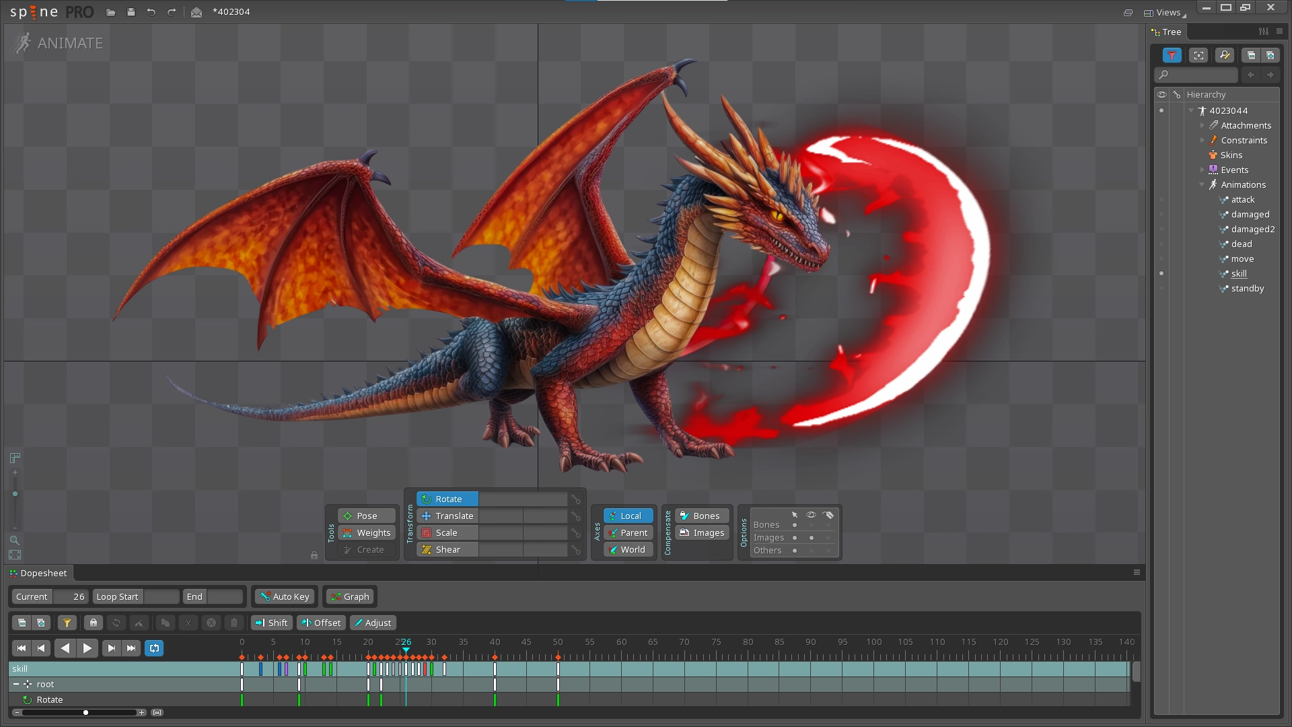1292x727 pixels.
Task: Expand all rows in Dopesheet
Action: pyautogui.click(x=41, y=623)
